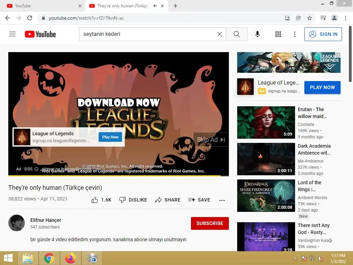The width and height of the screenshot is (353, 265).
Task: Click the Erutan - The willow maid title
Action: click(312, 113)
